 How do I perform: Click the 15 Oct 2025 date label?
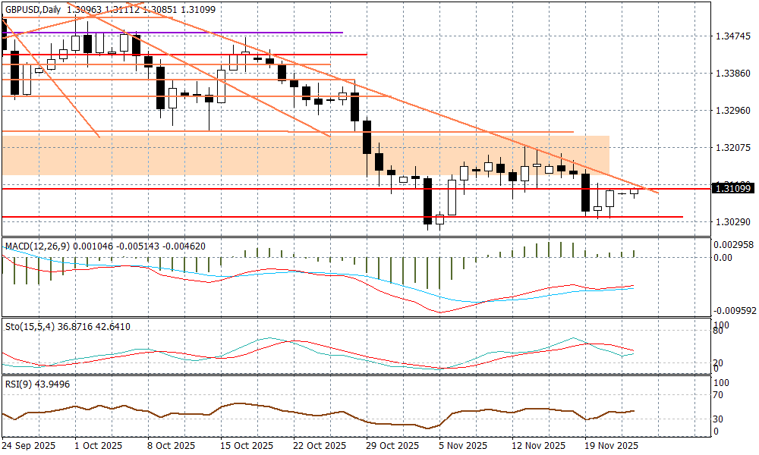point(246,445)
